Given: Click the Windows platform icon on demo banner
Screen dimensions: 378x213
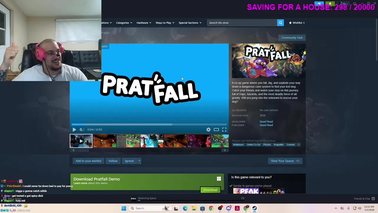Looking at the screenshot, I should point(219,179).
